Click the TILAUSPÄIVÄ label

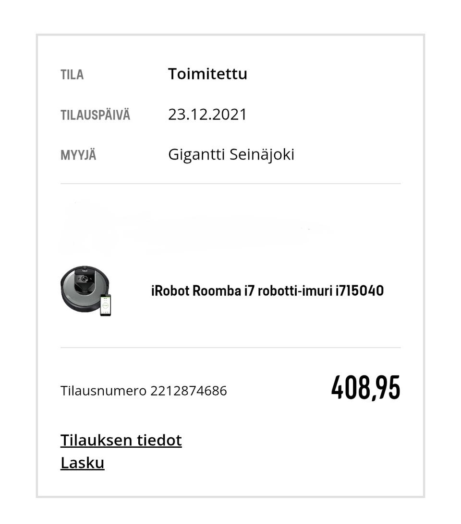coord(95,116)
